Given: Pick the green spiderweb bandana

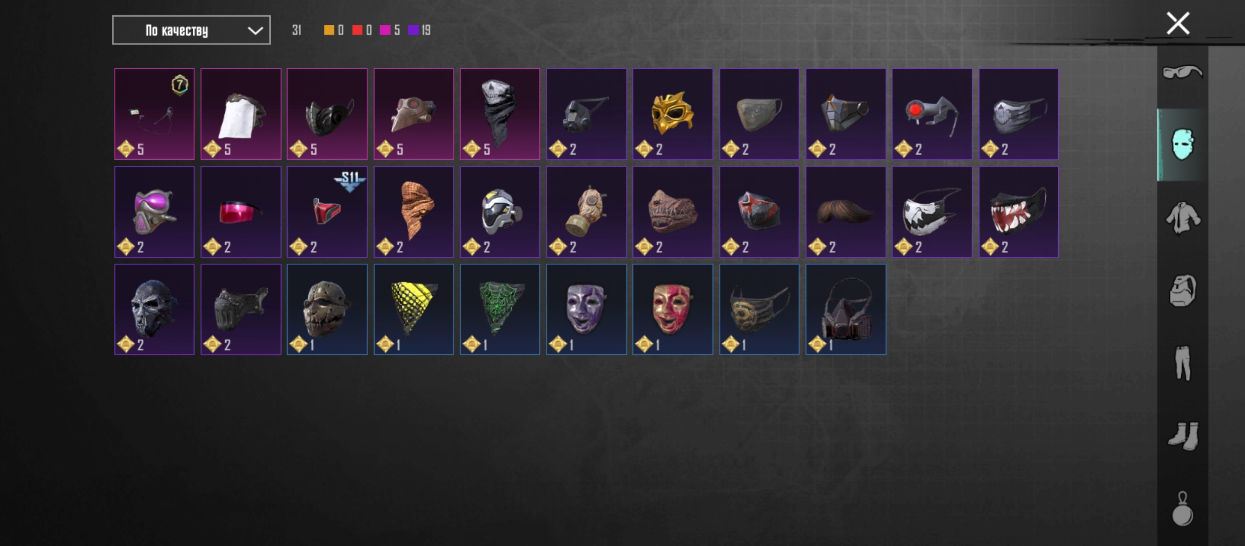Looking at the screenshot, I should 500,309.
